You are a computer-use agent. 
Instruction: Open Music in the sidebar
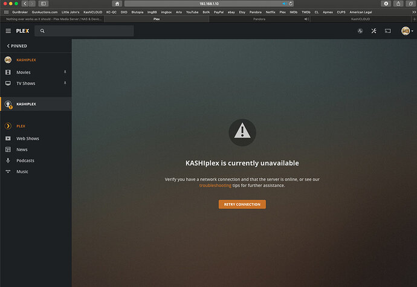tap(22, 172)
